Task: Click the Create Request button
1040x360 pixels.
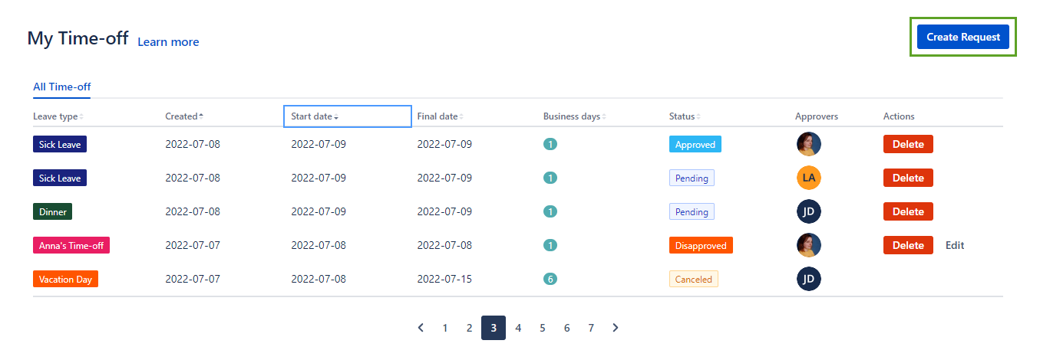Action: click(962, 37)
